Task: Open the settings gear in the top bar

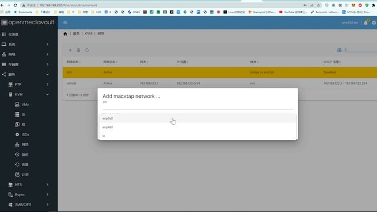Action: [x=374, y=22]
